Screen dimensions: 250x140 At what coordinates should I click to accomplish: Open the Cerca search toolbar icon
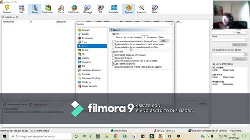[x=61, y=9]
